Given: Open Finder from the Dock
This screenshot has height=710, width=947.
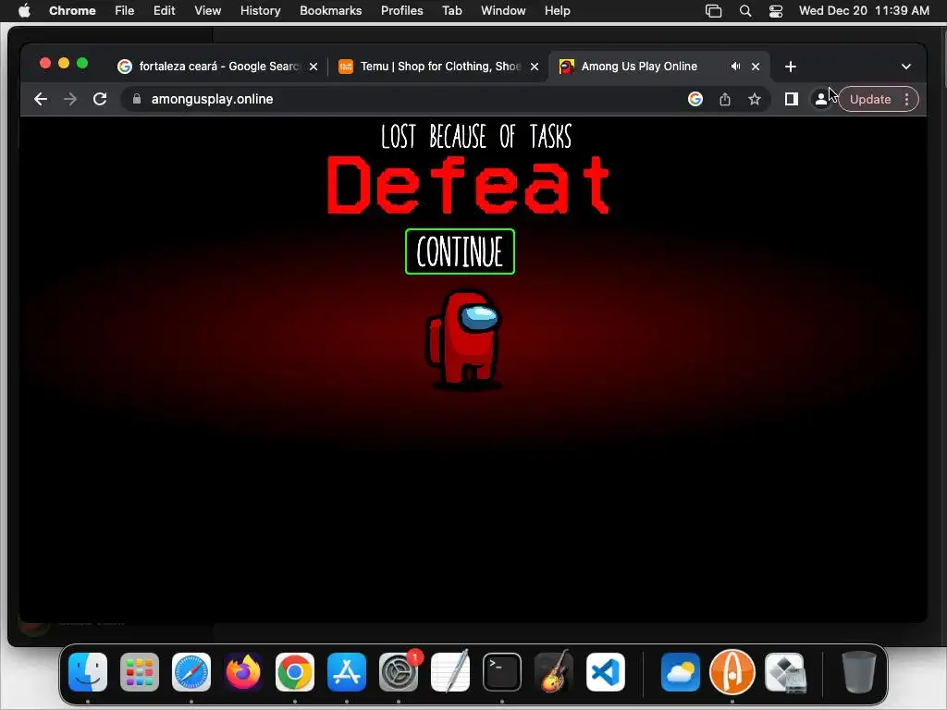Looking at the screenshot, I should pos(88,672).
